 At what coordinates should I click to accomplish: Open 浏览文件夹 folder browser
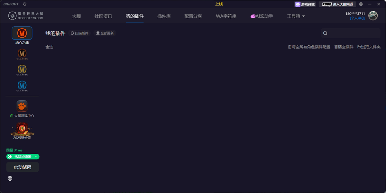click(368, 47)
